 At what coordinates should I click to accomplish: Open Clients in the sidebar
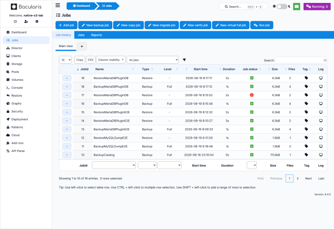pos(26,56)
